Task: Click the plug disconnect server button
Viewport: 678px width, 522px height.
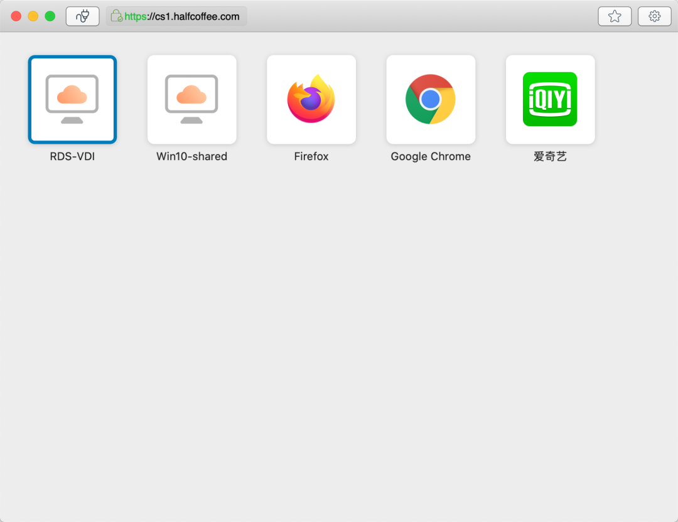Action: click(83, 16)
